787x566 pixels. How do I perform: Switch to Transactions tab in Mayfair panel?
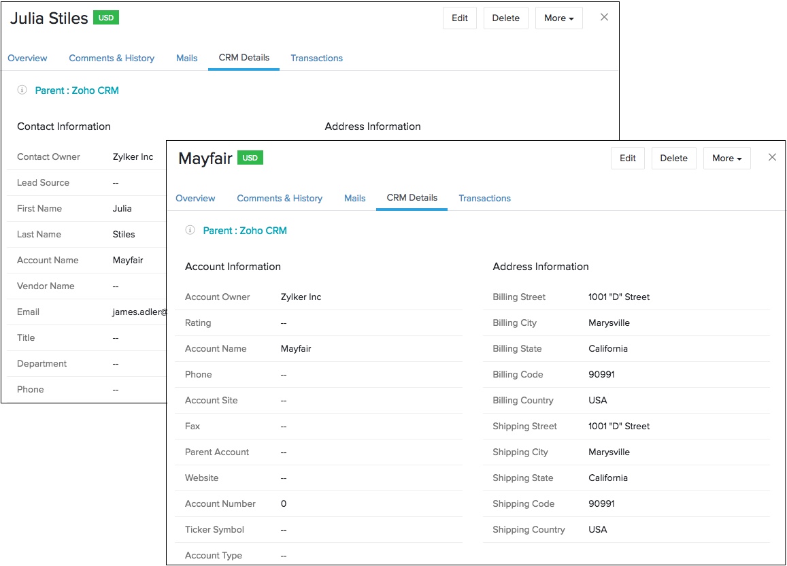point(484,199)
